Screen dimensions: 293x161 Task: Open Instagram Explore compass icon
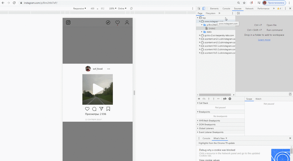tap(108, 22)
